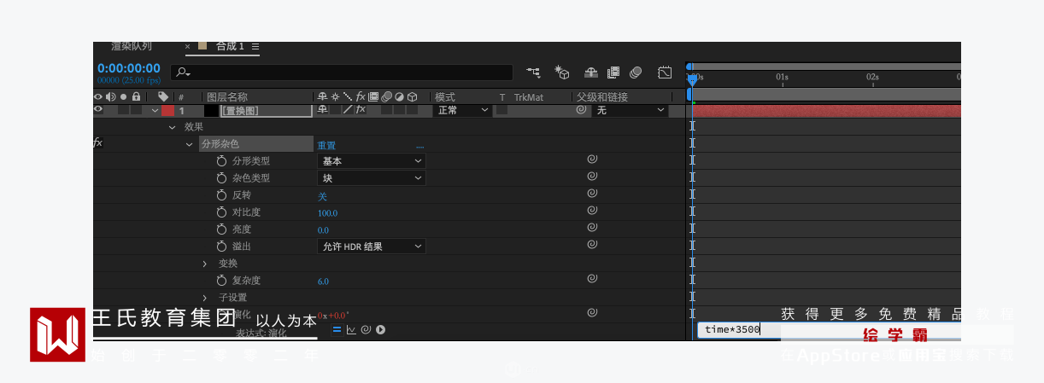This screenshot has width=1044, height=383.
Task: Click the 对比度 value 100.0
Action: 327,213
